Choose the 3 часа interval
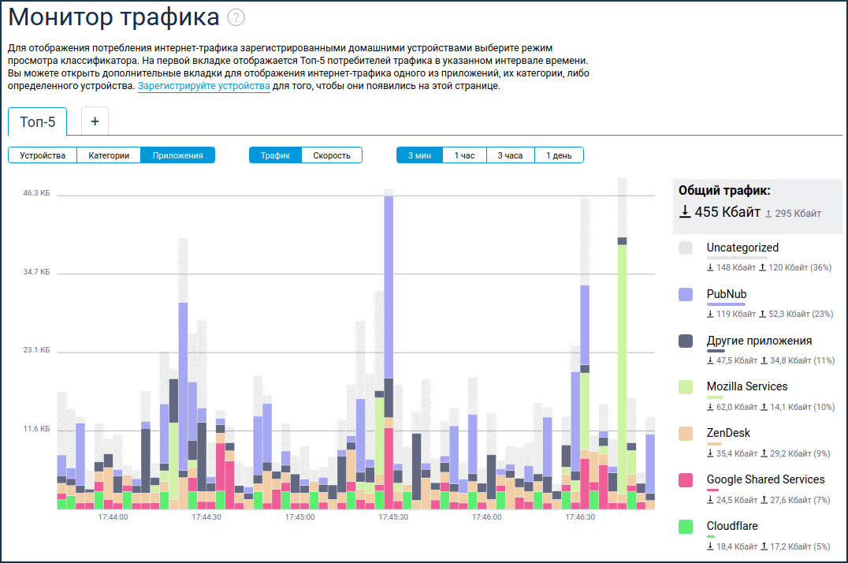Viewport: 848px width, 563px height. coord(510,155)
